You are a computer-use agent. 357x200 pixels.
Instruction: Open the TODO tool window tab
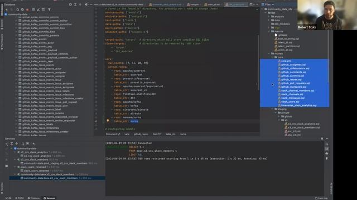point(20,198)
